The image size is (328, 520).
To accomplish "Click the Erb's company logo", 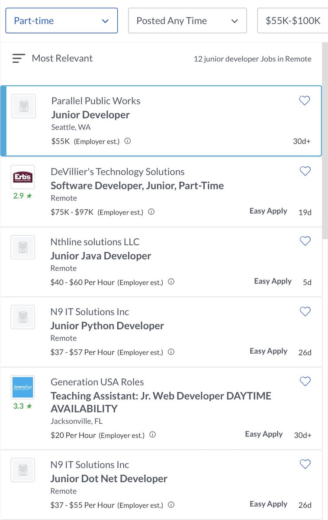I will 23,177.
